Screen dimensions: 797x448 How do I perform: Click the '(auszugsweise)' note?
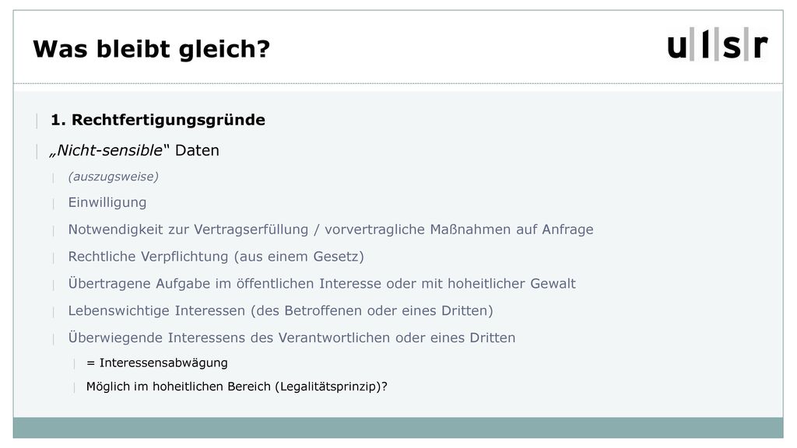click(114, 177)
